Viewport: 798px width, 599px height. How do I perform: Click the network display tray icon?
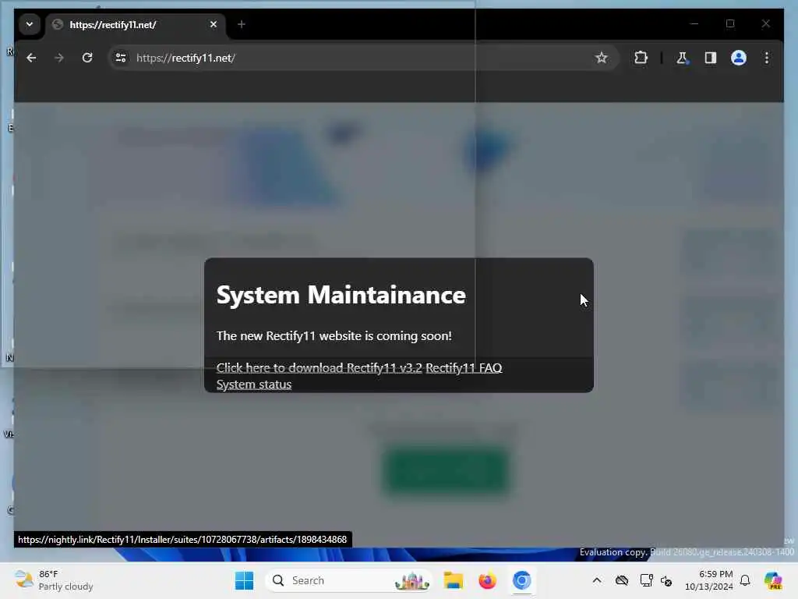tap(646, 580)
